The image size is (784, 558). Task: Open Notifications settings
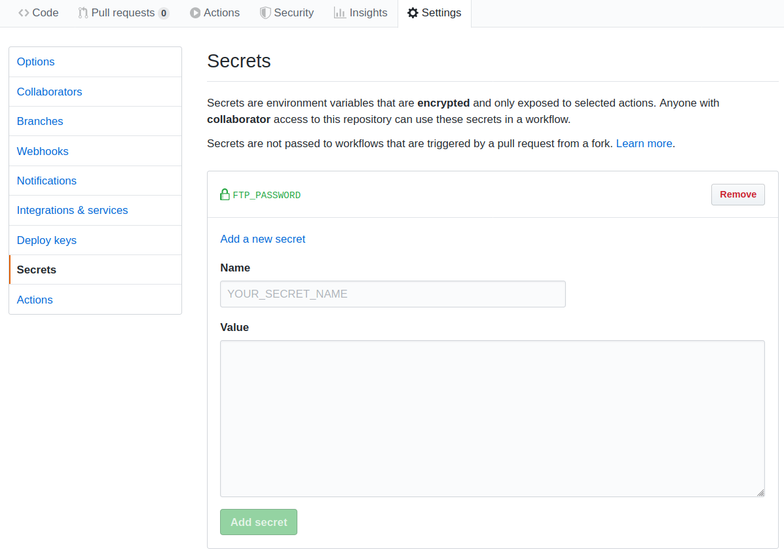point(95,181)
